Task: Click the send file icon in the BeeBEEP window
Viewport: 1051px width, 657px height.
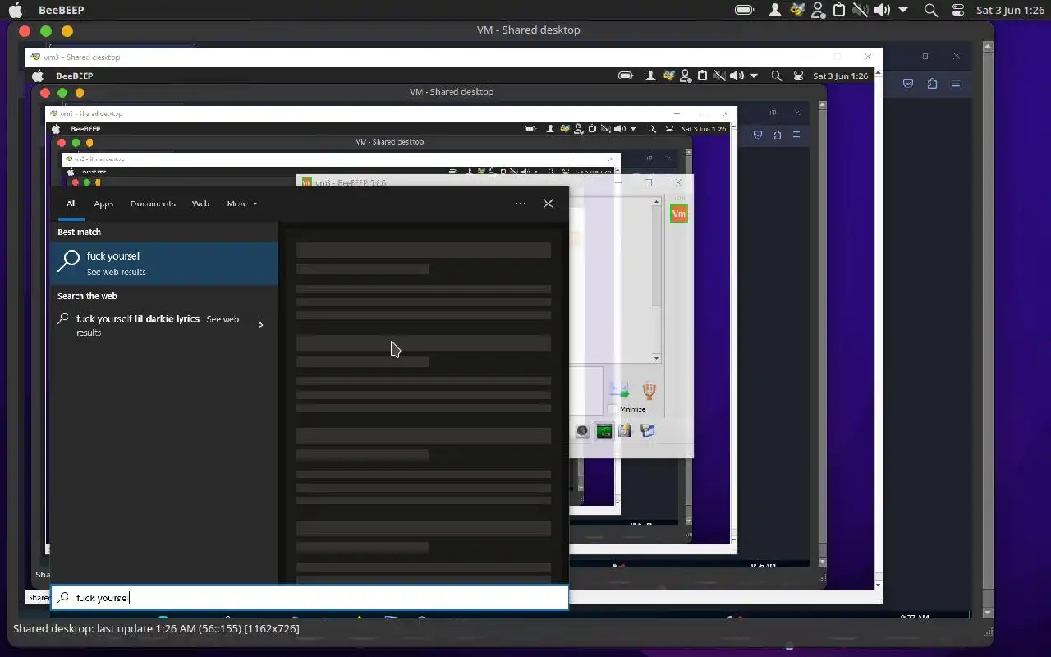Action: pyautogui.click(x=619, y=390)
